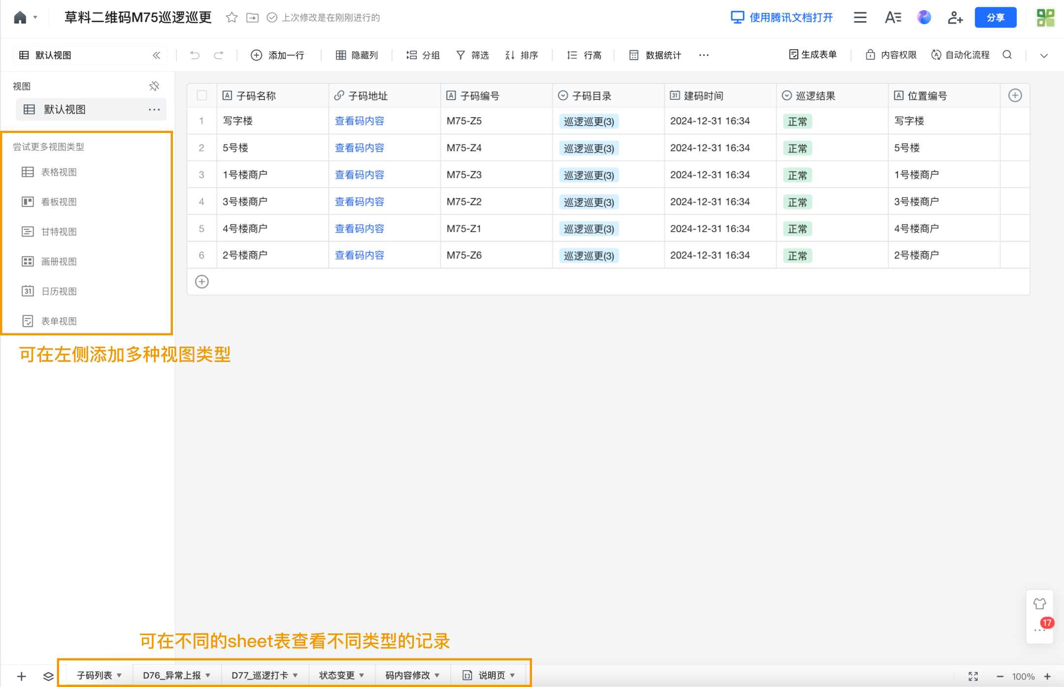
Task: Click the blue 分享 button
Action: [995, 18]
